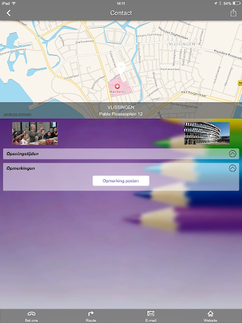
Task: Tap the Pablo Picassoplein 12 address banner
Action: click(x=121, y=110)
